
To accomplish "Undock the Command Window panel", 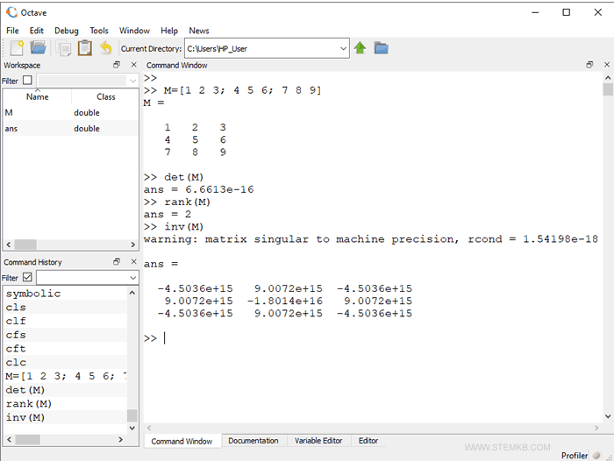I will 590,65.
